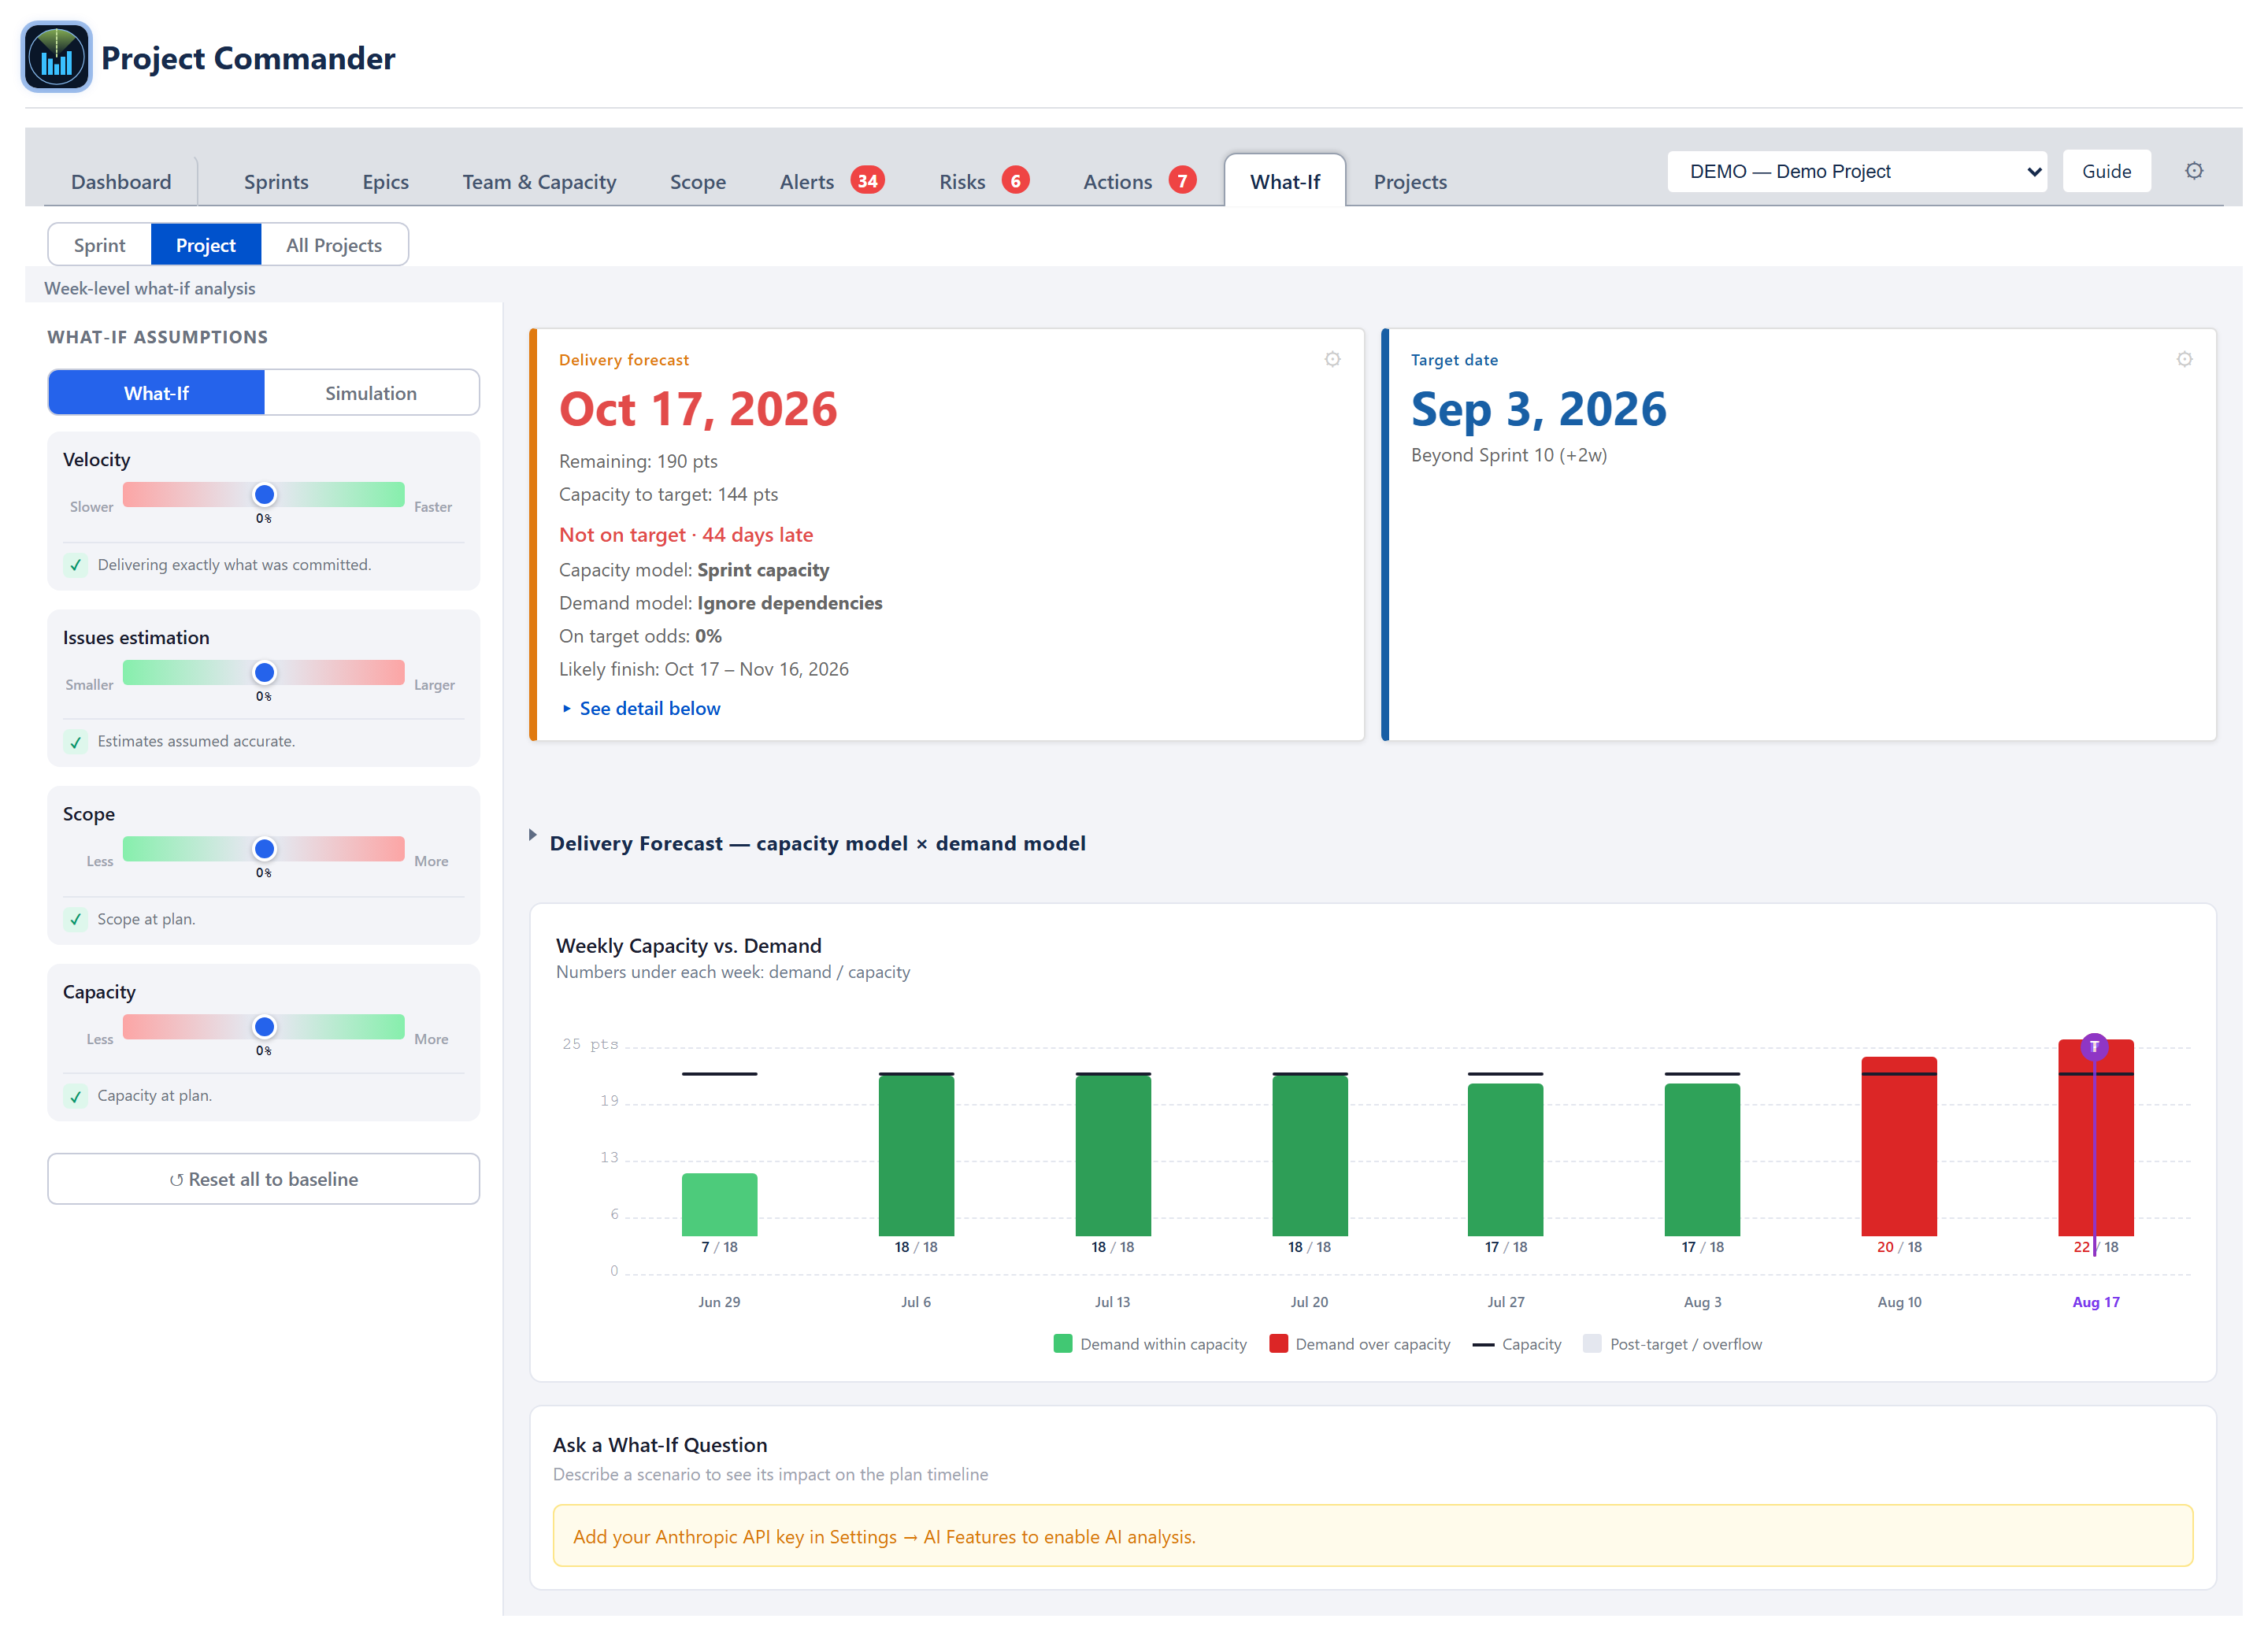Screen dimensions: 2268x1641
Task: Click the Alerts 34 badge
Action: 867,181
